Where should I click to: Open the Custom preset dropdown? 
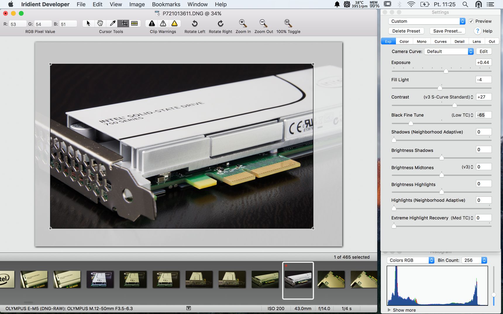(427, 21)
